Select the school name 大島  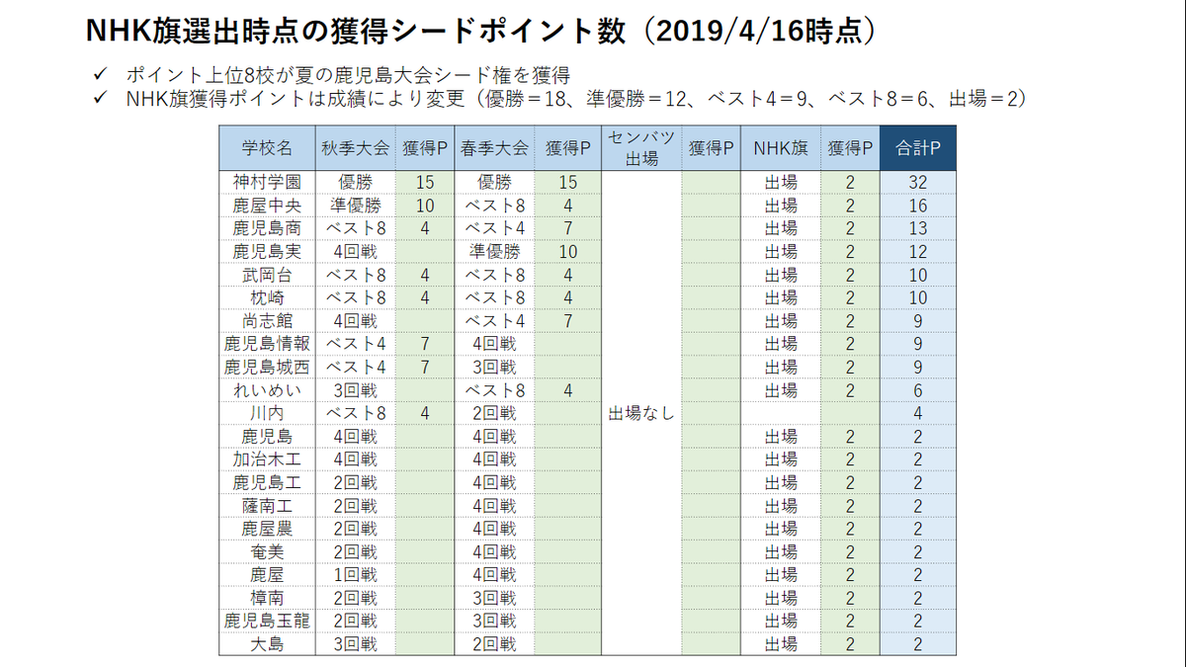[267, 644]
